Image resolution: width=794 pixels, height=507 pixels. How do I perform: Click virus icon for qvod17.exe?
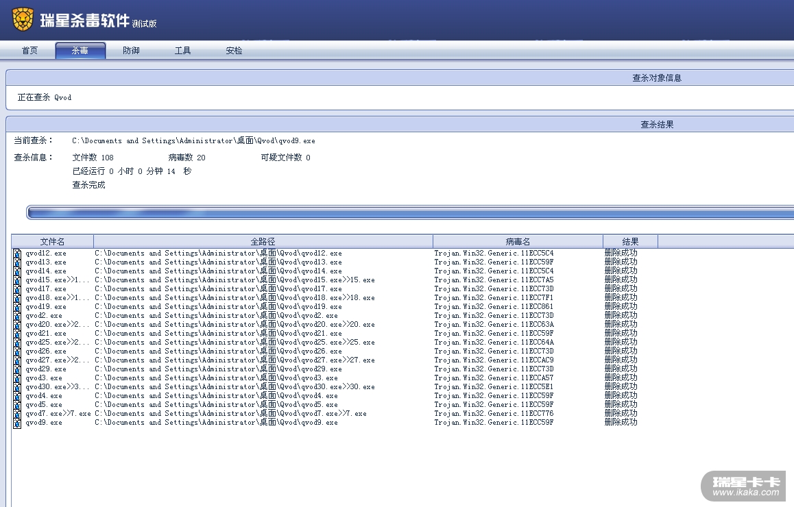[17, 289]
